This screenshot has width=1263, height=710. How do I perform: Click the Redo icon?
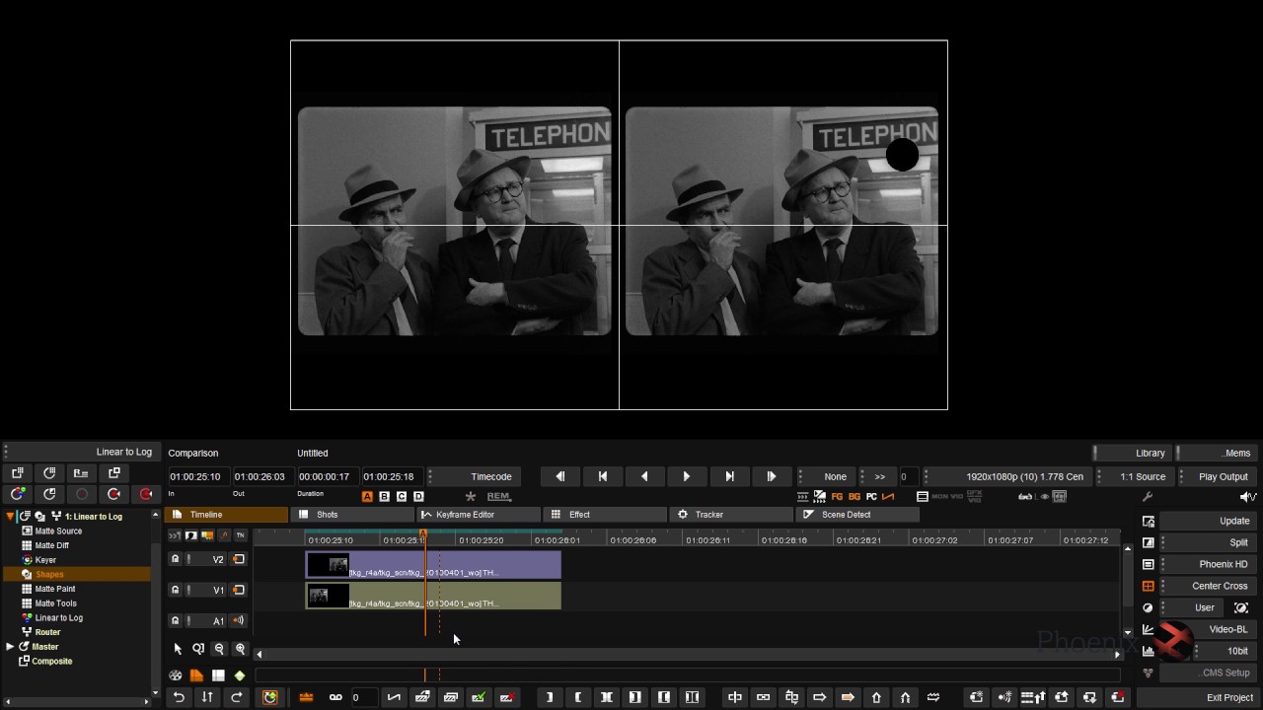(237, 697)
